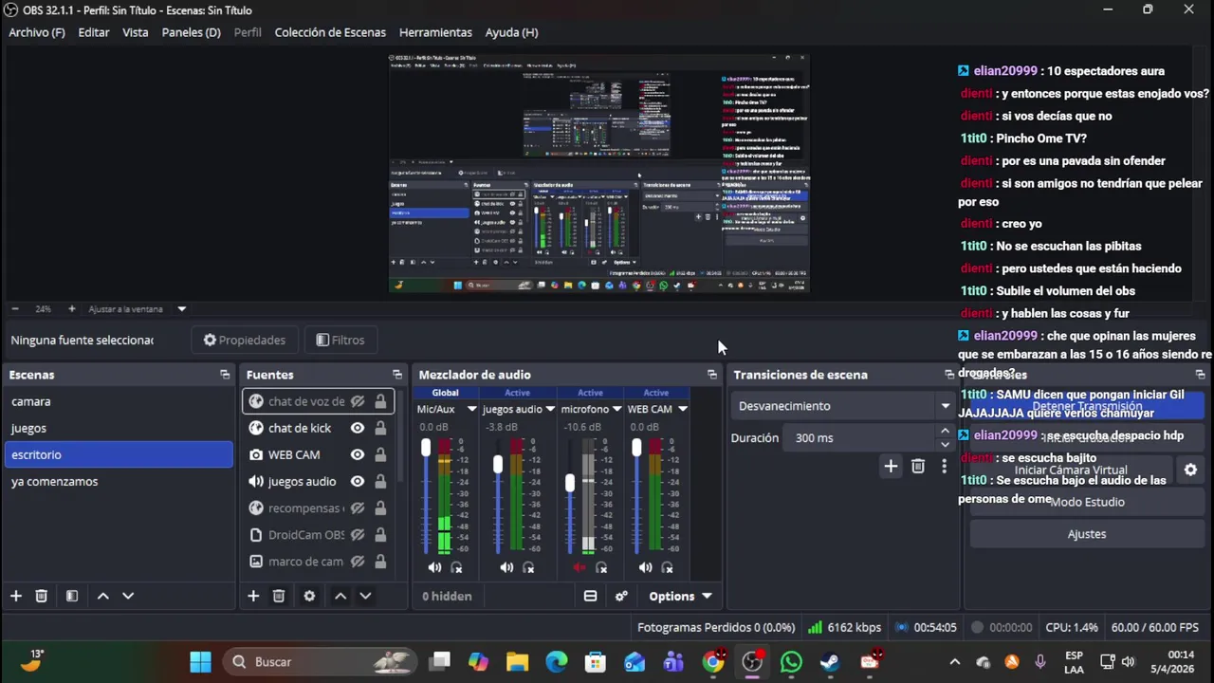Screen dimensions: 1214x683
Task: Open transition properties three-dot menu
Action: tap(944, 466)
